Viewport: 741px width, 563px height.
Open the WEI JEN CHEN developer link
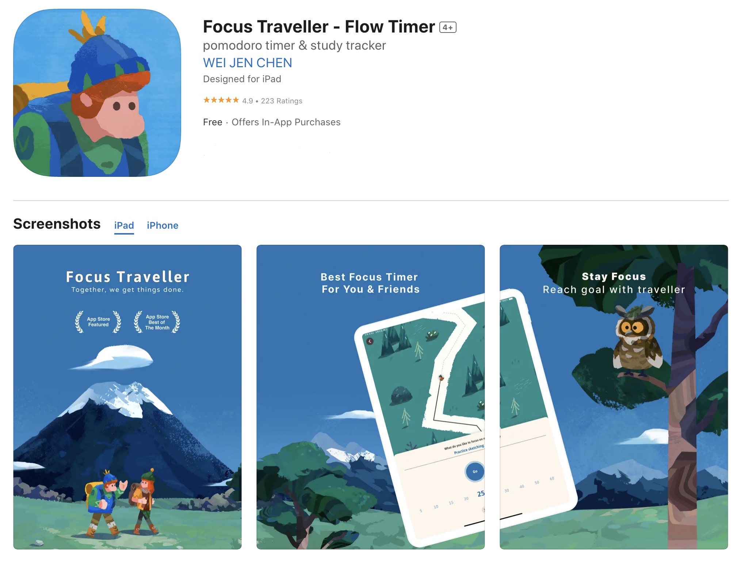tap(247, 63)
